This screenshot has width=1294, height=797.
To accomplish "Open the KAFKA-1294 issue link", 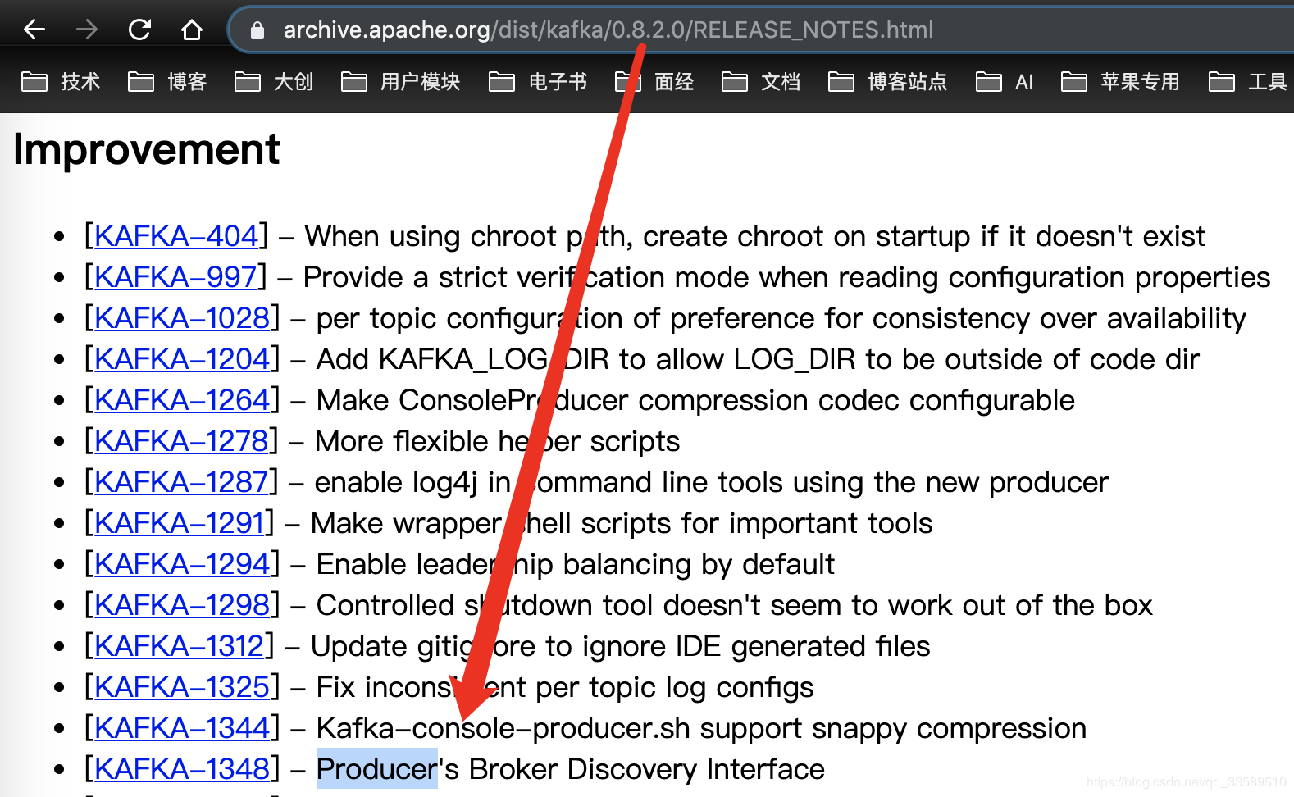I will click(x=182, y=564).
